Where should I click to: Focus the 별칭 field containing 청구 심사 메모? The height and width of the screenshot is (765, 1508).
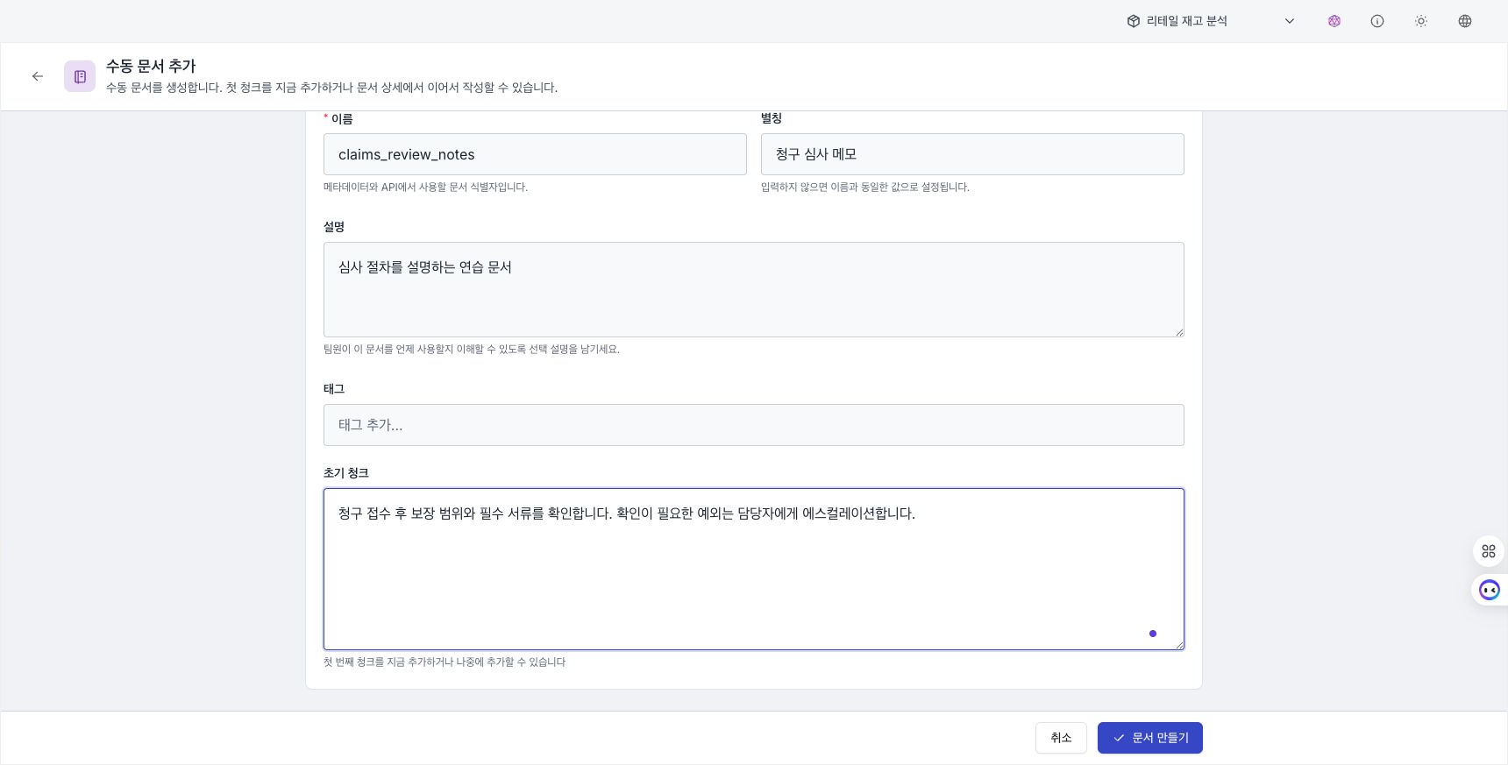[x=972, y=154]
